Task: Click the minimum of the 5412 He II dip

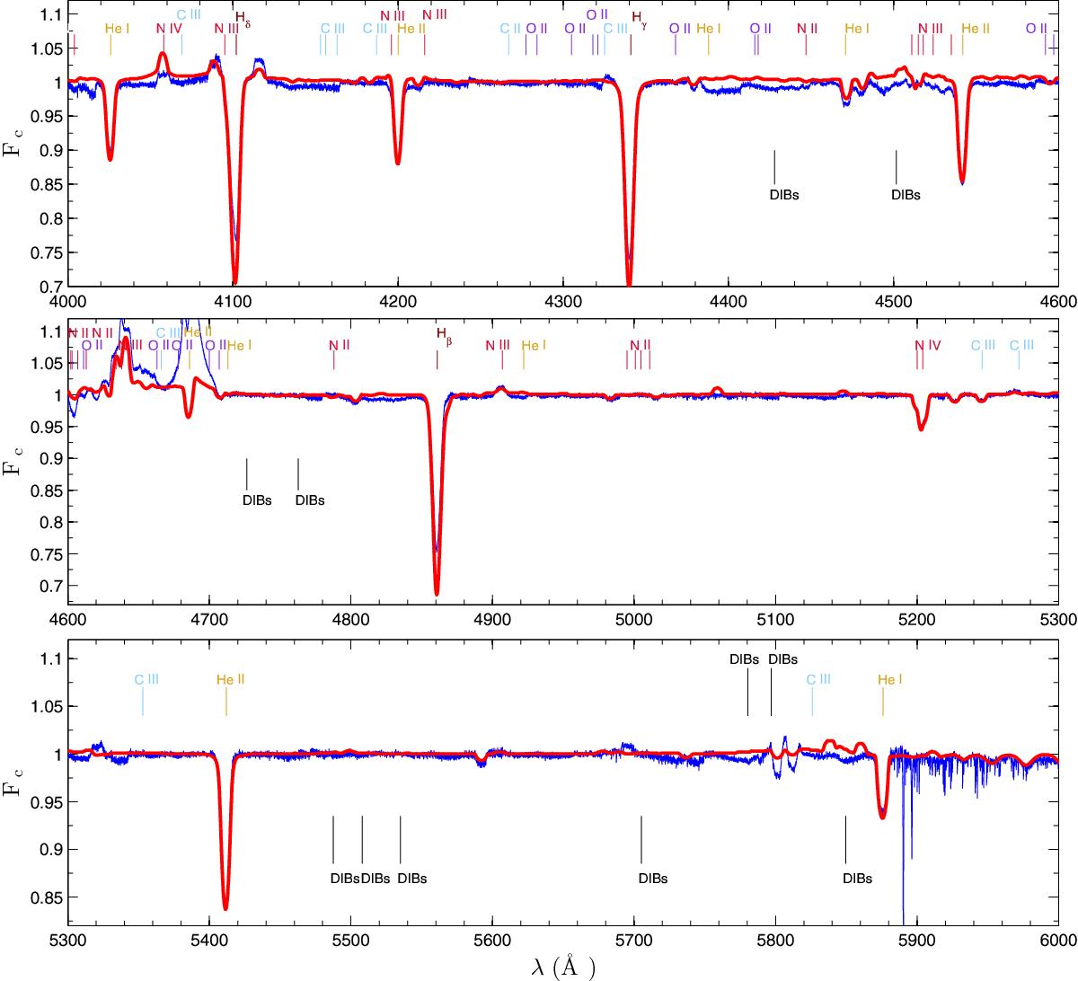Action: [x=225, y=907]
